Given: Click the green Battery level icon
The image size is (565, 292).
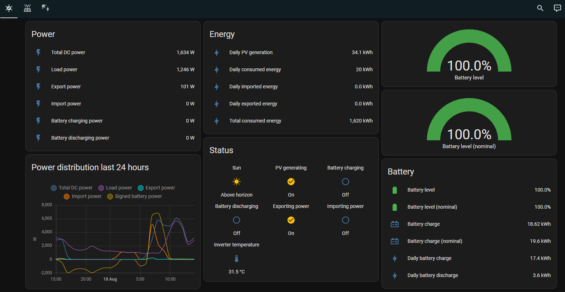Looking at the screenshot, I should click(395, 190).
